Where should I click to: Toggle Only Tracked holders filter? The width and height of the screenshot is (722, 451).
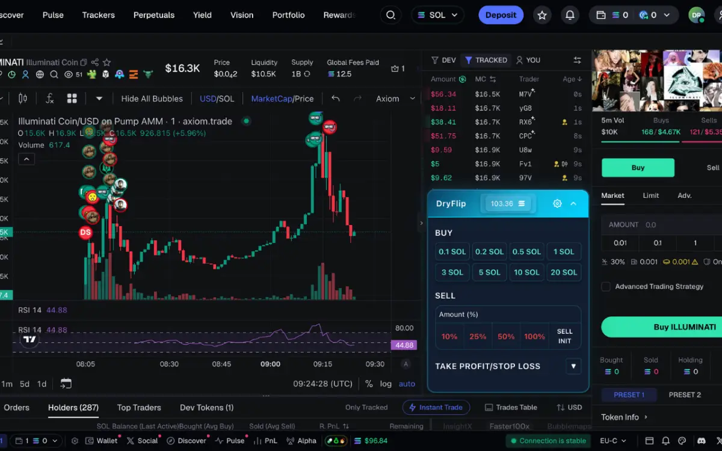366,408
